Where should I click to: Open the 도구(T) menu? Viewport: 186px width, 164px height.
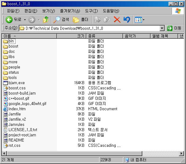(x=91, y=11)
